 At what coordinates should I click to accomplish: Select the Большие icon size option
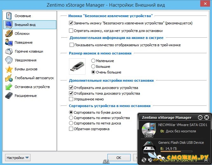[x=93, y=67]
